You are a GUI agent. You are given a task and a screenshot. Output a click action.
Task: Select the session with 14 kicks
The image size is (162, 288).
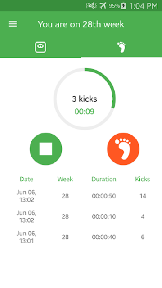tap(81, 196)
